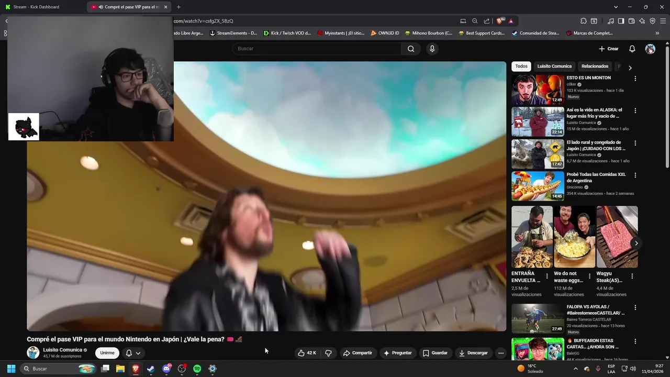Dislike the video with thumbs down
This screenshot has height=377, width=670.
pos(328,353)
